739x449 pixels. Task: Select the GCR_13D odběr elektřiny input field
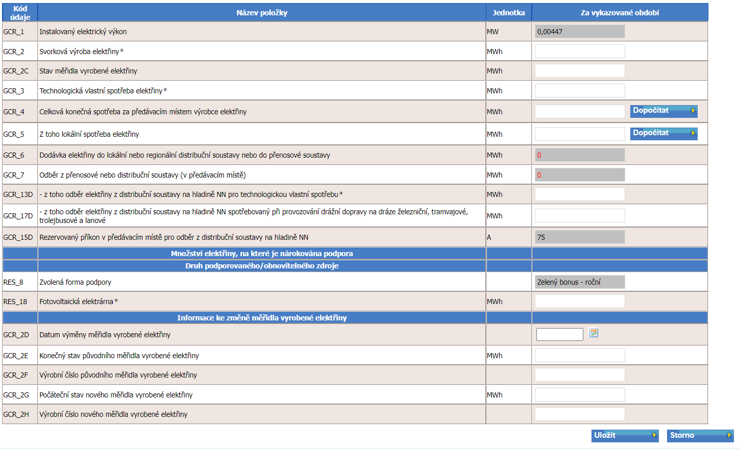click(580, 194)
